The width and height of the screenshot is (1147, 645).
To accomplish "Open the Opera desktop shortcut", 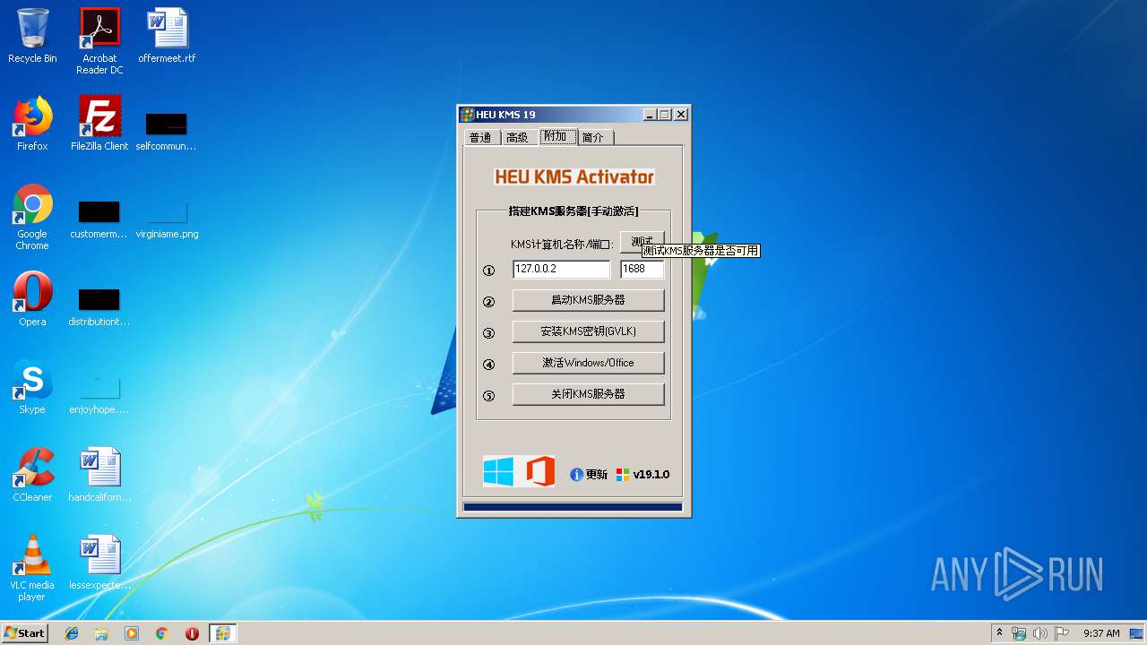I will click(32, 299).
